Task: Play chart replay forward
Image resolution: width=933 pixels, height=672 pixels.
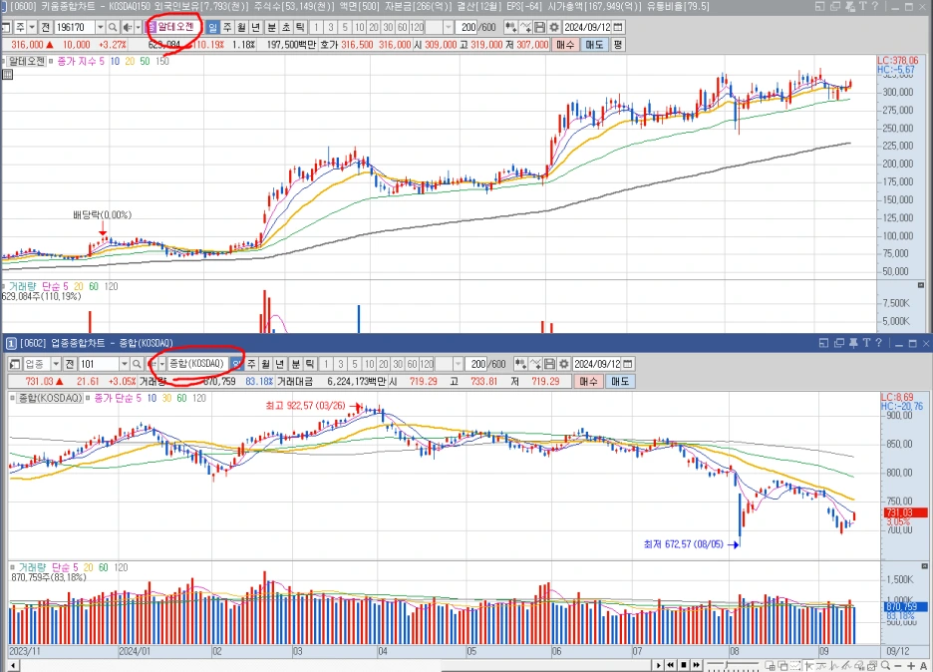Action: 659,665
